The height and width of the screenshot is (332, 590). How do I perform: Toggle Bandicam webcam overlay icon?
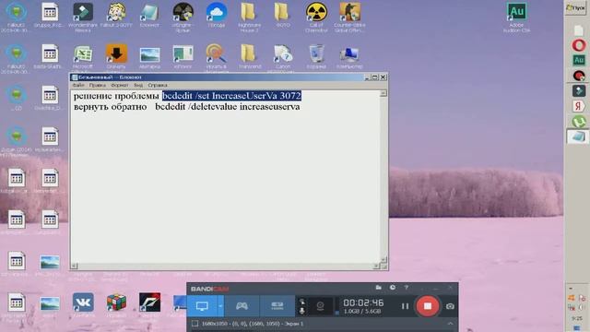click(320, 306)
